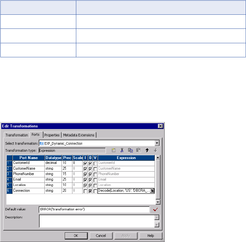Select the PhoneNumber port name cell
Image resolution: width=246 pixels, height=242 pixels.
point(28,174)
